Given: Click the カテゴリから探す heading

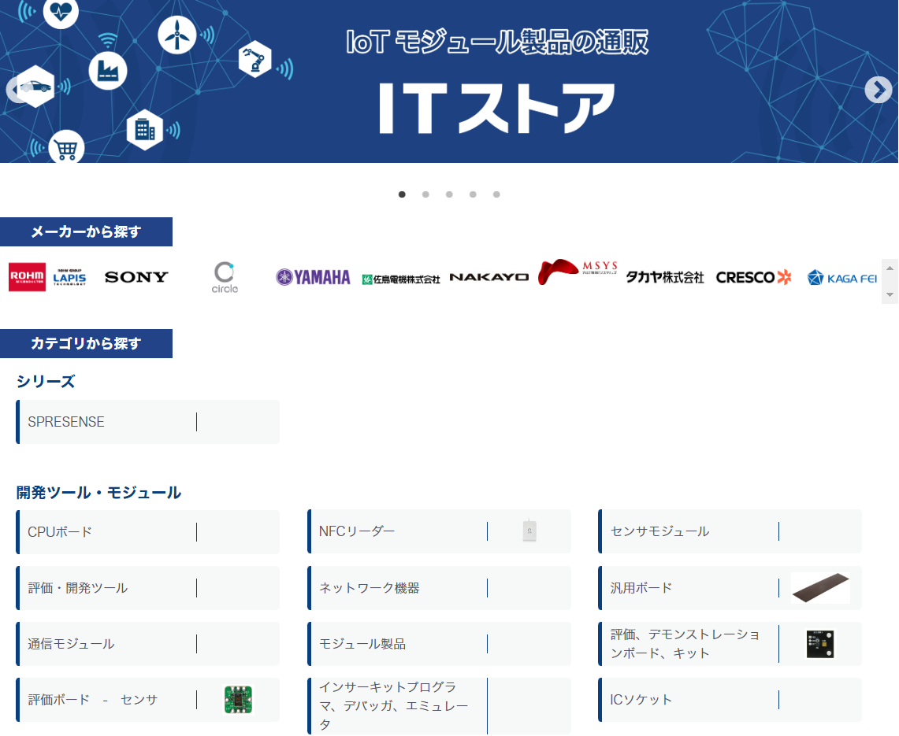Looking at the screenshot, I should [x=86, y=344].
